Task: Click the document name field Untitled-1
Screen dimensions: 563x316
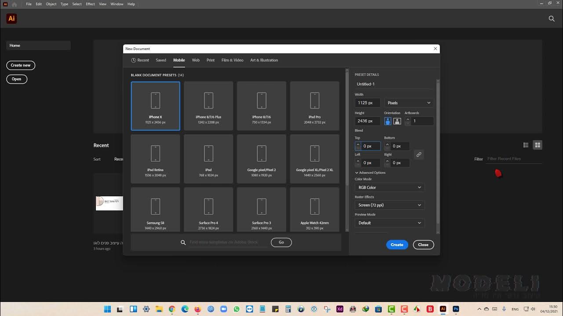Action: [394, 84]
